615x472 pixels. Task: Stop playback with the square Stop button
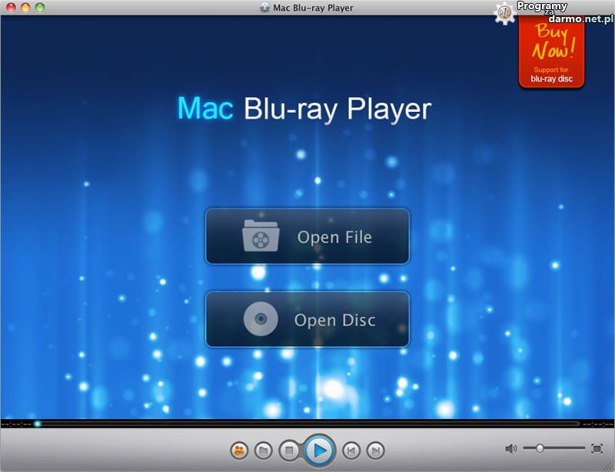289,451
